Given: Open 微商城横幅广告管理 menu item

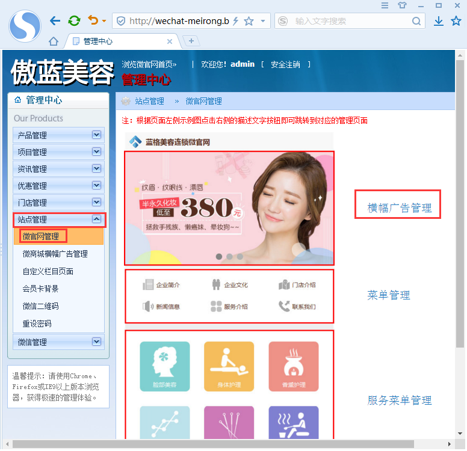Looking at the screenshot, I should click(55, 254).
